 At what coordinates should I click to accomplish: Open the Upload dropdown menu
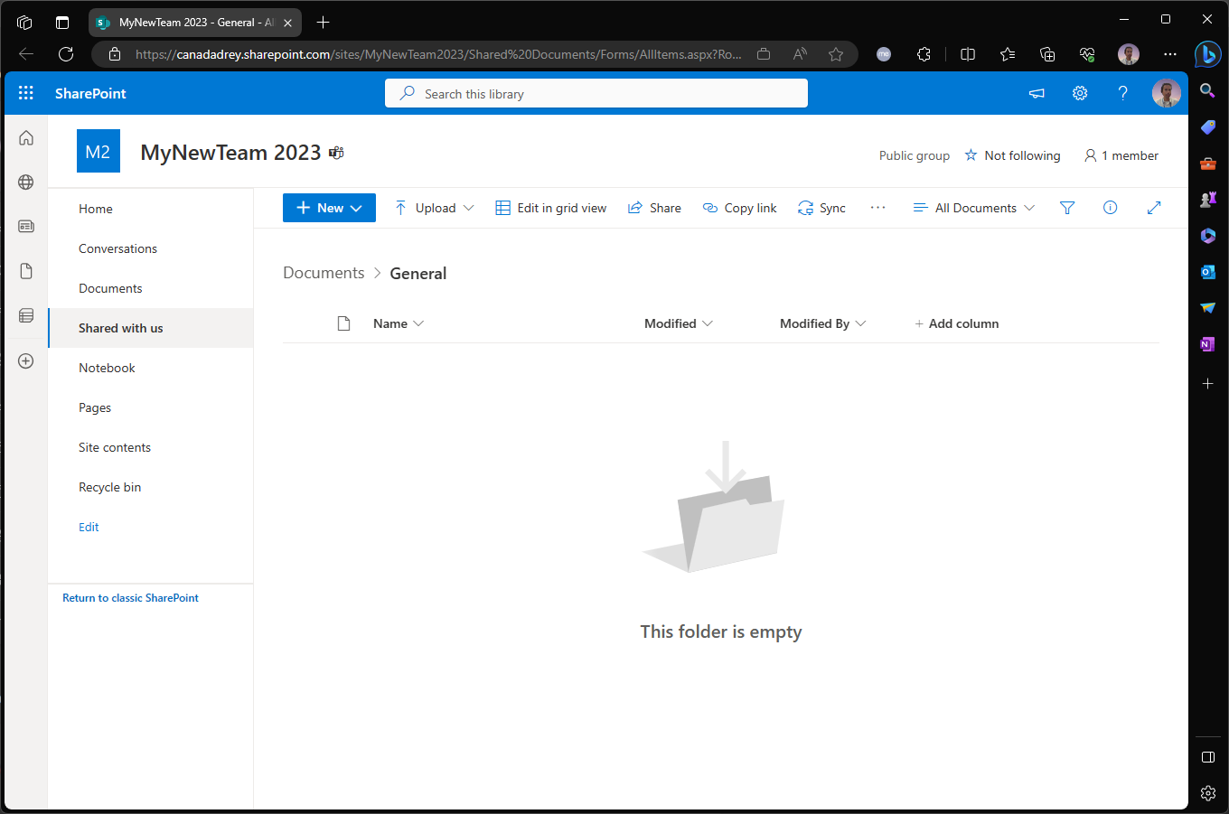435,208
